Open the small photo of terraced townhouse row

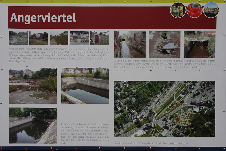pyautogui.click(x=79, y=38)
